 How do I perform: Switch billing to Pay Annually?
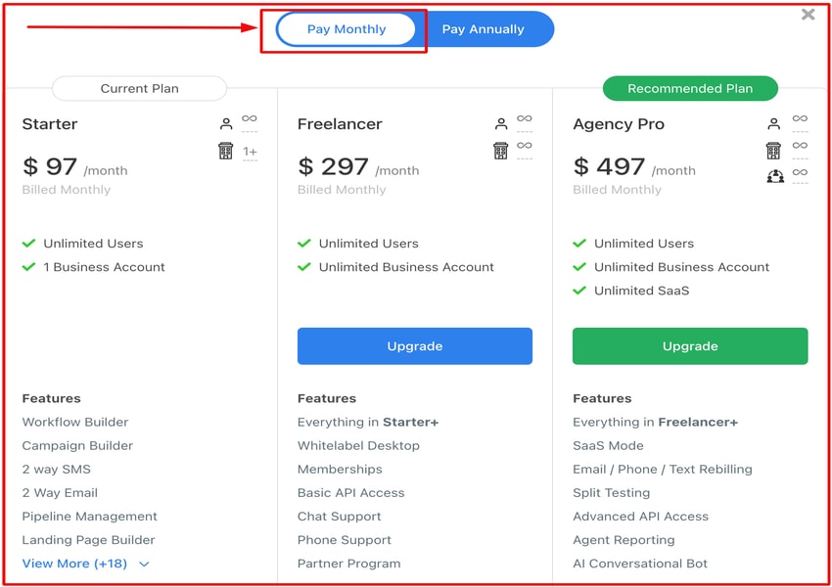(484, 29)
